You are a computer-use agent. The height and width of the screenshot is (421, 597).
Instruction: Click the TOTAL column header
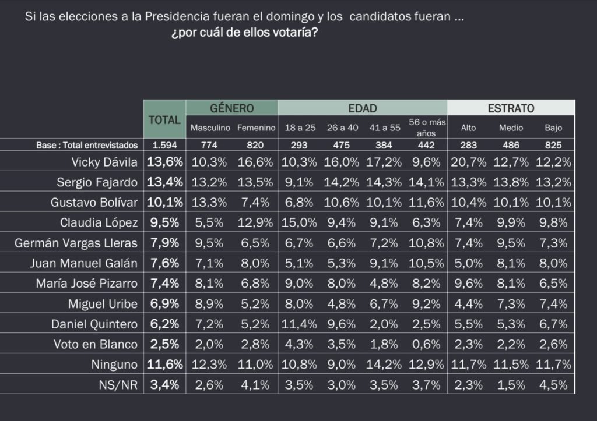(x=164, y=120)
